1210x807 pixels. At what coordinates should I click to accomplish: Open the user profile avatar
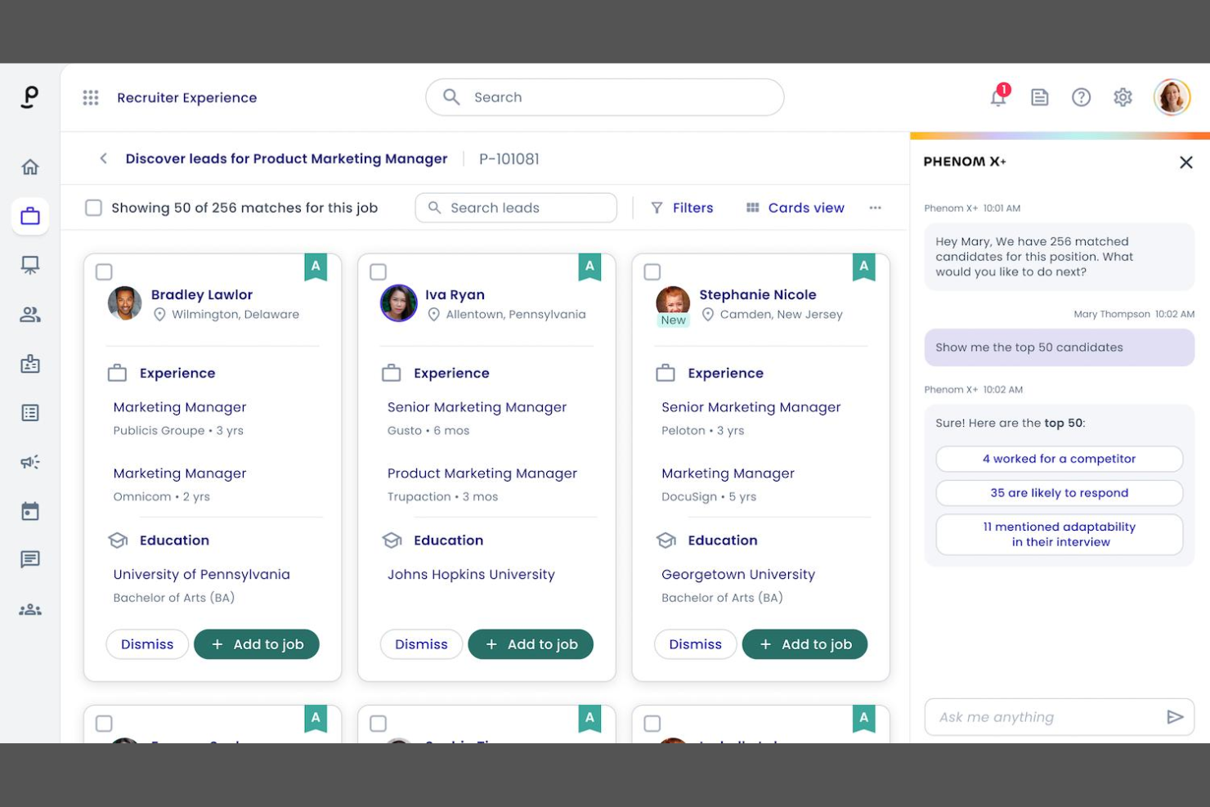coord(1172,97)
